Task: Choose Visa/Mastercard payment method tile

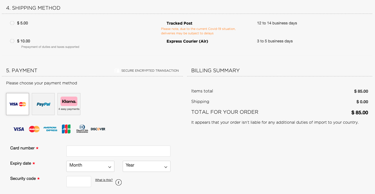Action: 17,104
